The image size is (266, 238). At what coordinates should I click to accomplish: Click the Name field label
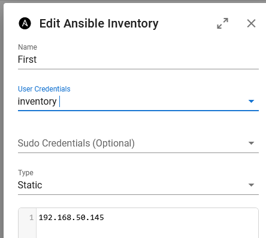pos(28,47)
